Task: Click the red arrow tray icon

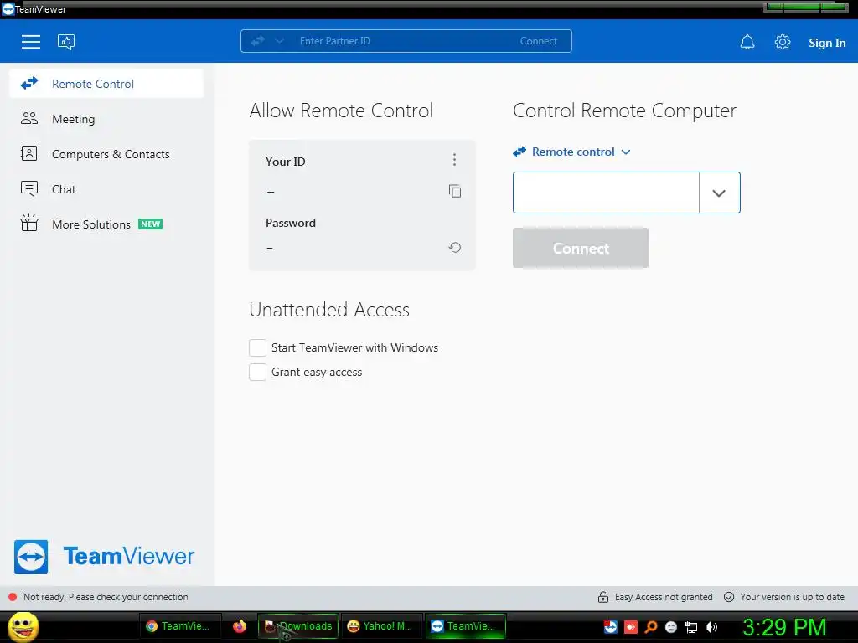Action: point(631,627)
